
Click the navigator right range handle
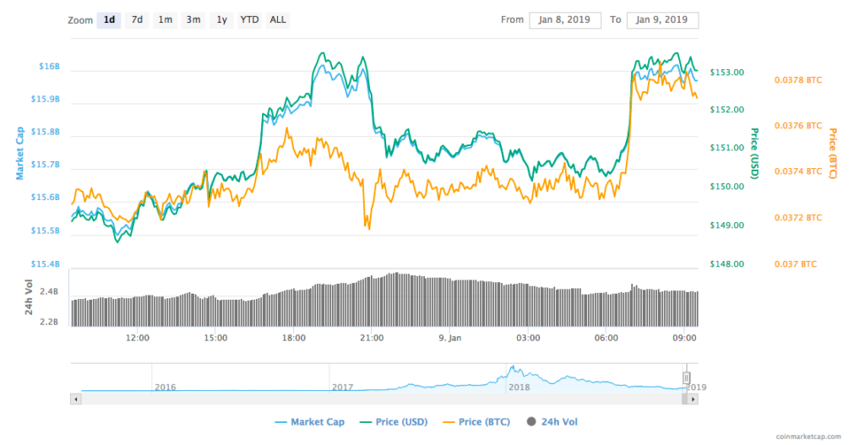tap(687, 377)
